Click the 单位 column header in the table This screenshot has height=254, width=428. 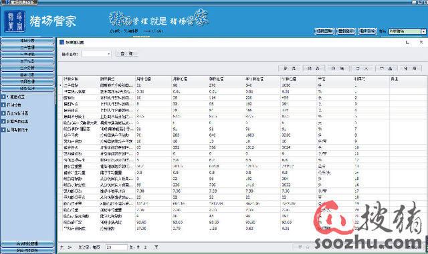322,79
